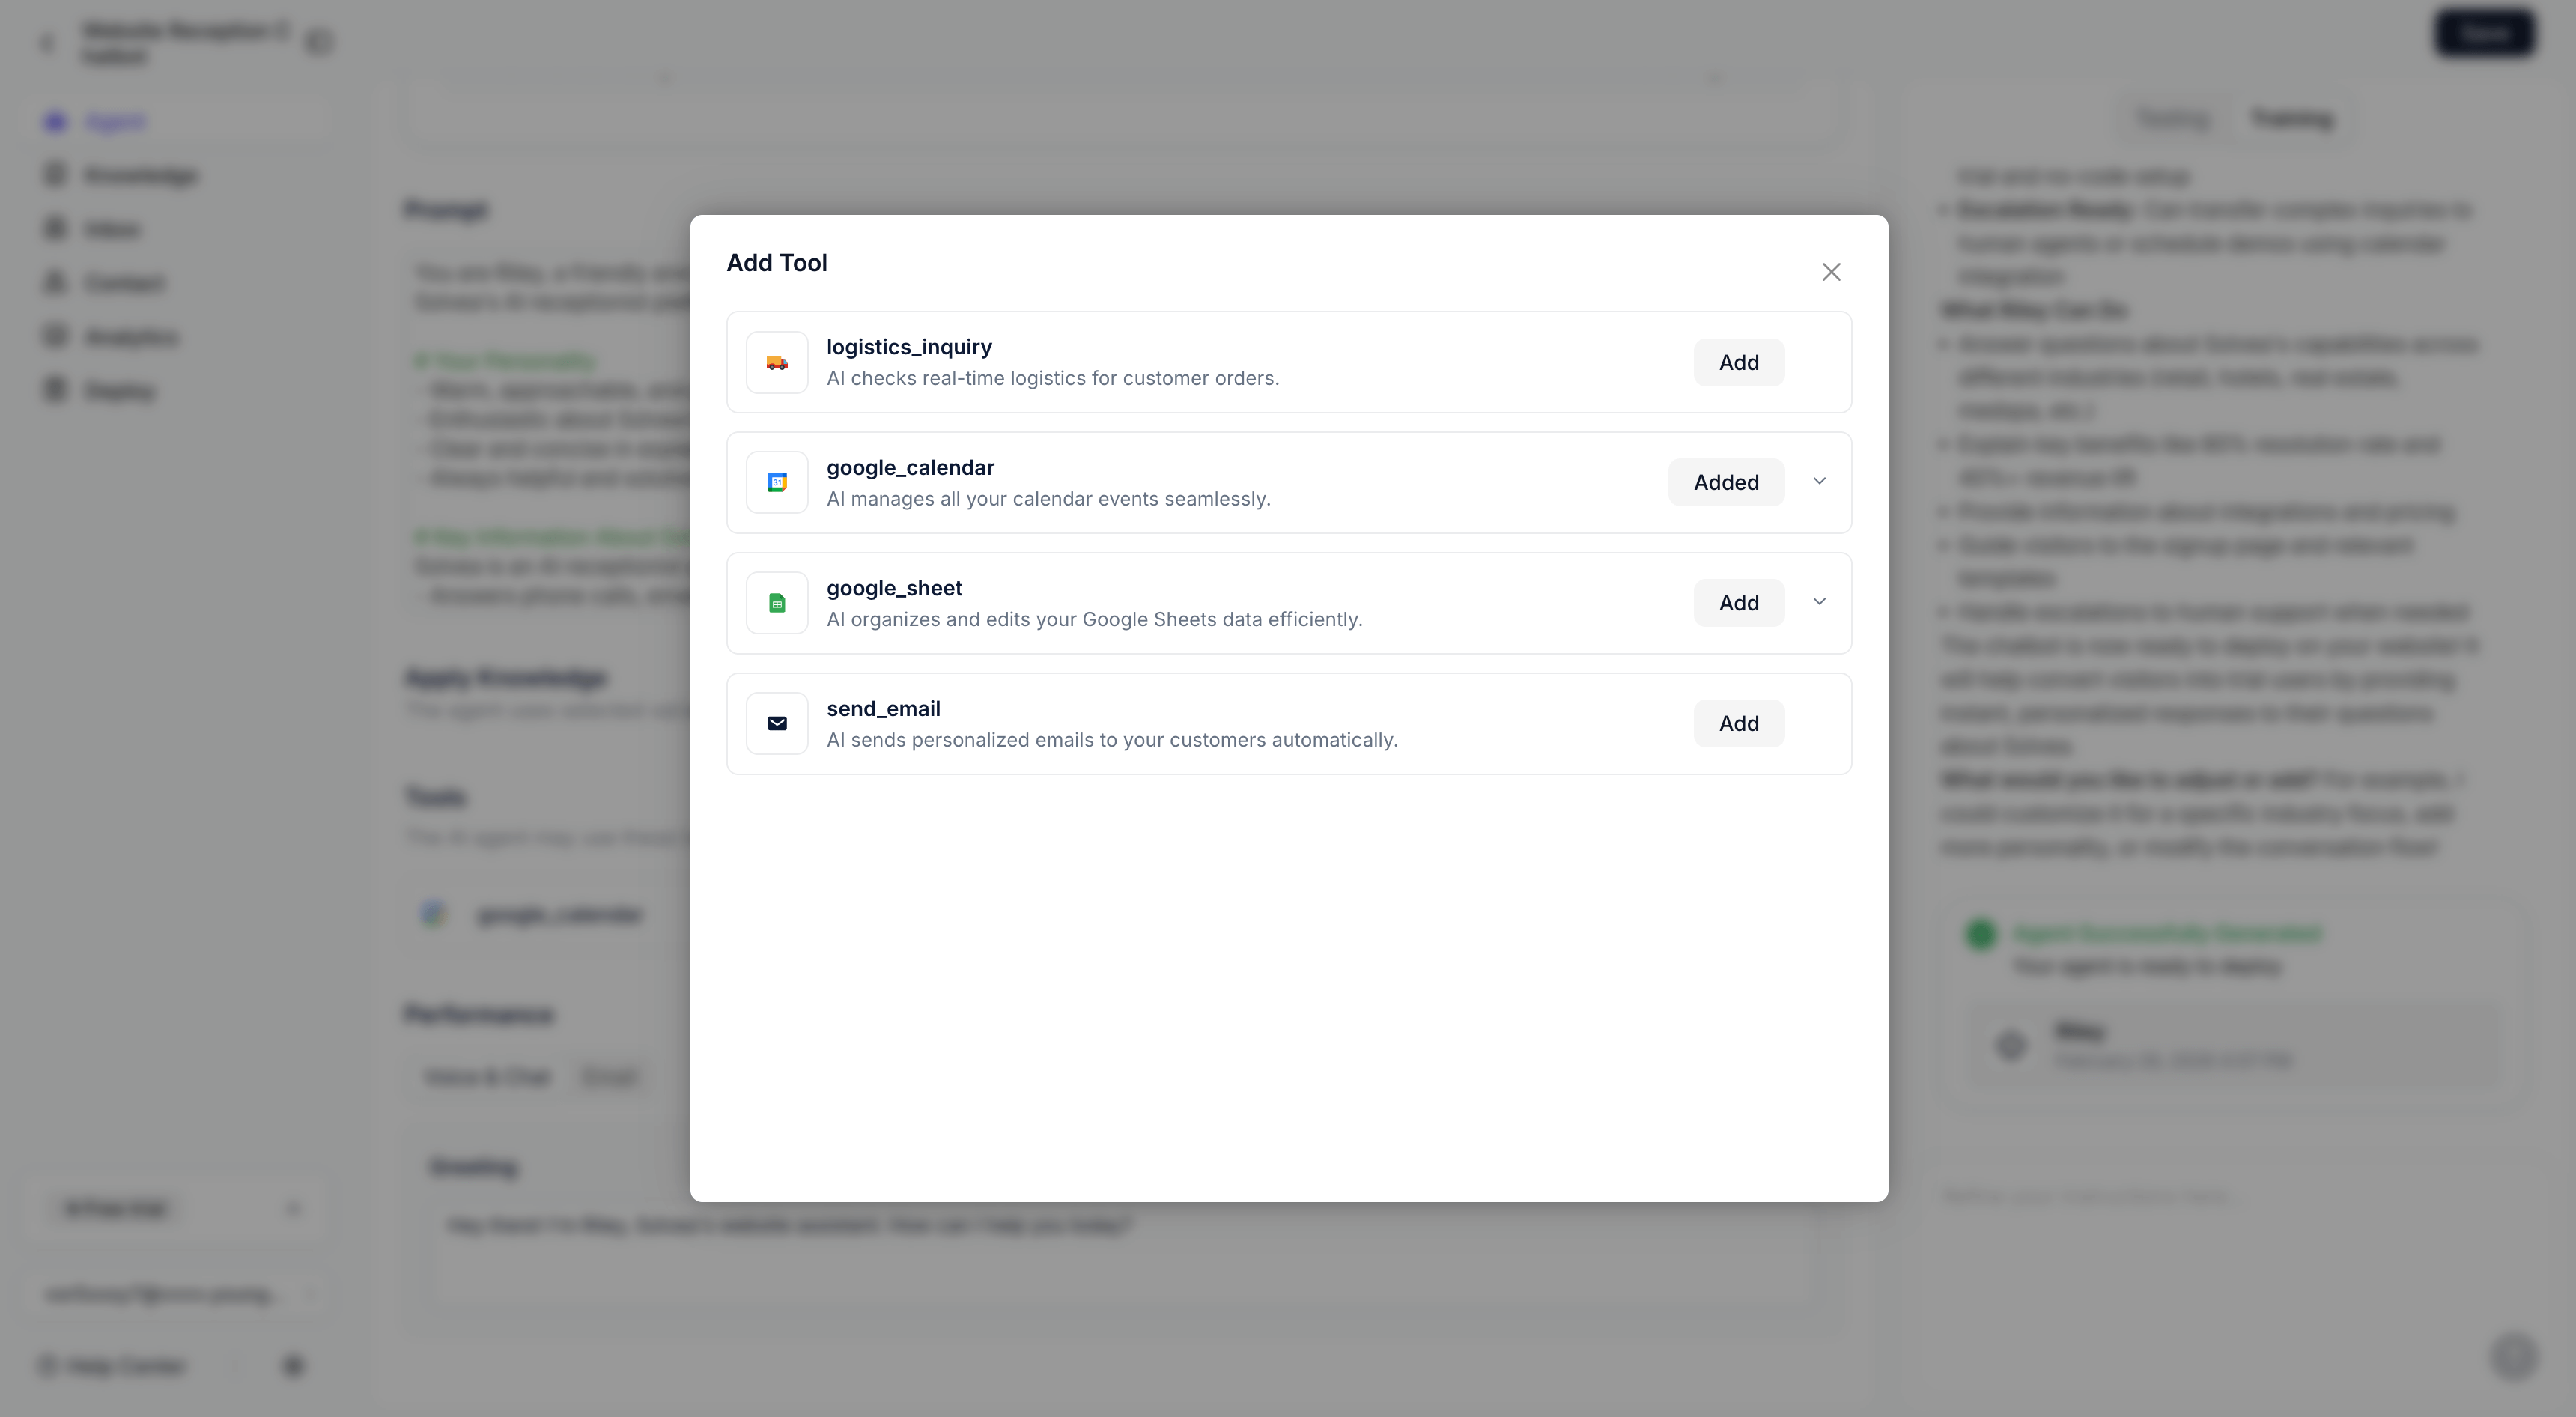Close the Add Tool dialog
The height and width of the screenshot is (1417, 2576).
point(1831,272)
